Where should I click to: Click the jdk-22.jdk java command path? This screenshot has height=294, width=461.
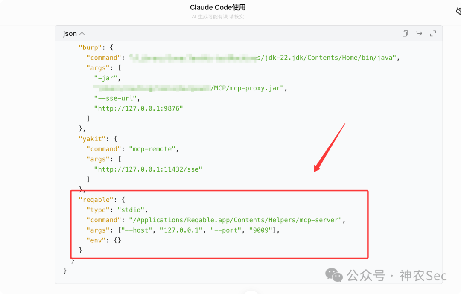click(x=263, y=58)
